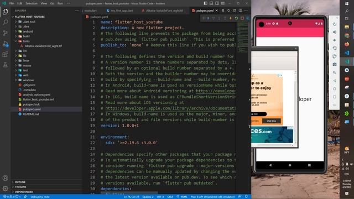
Task: Open analysis_options.yaml in explorer
Action: coord(37,95)
